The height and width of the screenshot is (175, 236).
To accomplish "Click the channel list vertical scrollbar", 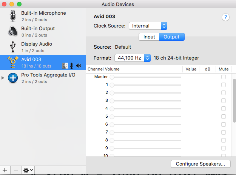I will pyautogui.click(x=234, y=101).
